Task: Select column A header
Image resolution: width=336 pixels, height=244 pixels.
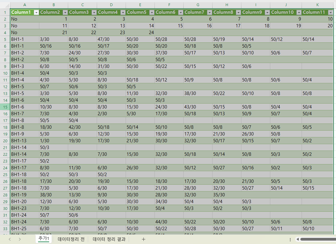Action: pyautogui.click(x=25, y=5)
